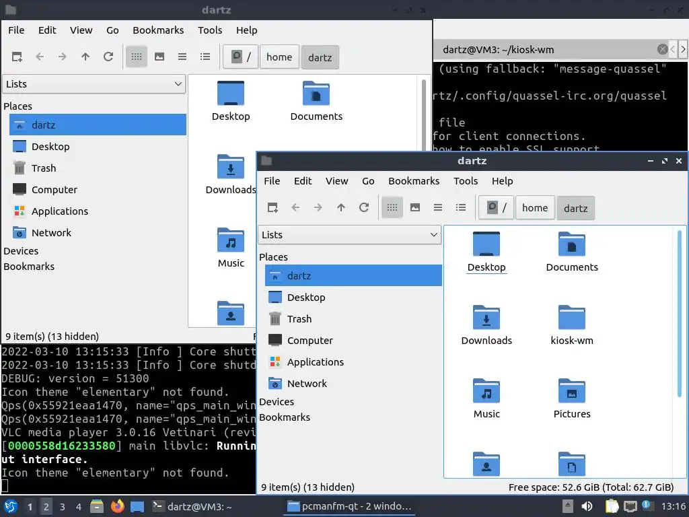
Task: Select icon view in front window toolbar
Action: click(x=392, y=207)
